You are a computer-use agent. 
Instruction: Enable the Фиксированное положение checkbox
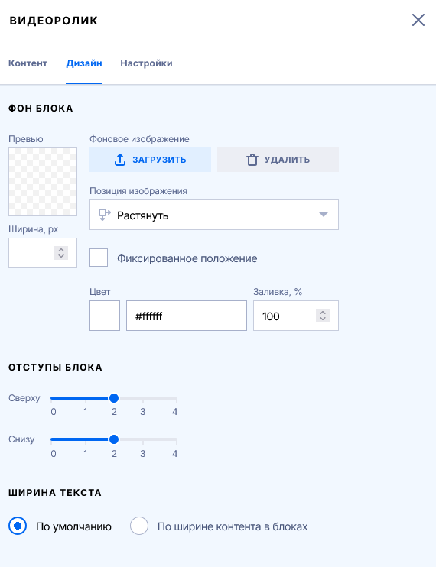pos(99,258)
